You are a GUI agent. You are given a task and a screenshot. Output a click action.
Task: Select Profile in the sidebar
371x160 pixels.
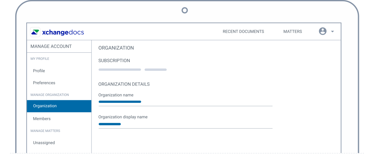[x=39, y=71]
